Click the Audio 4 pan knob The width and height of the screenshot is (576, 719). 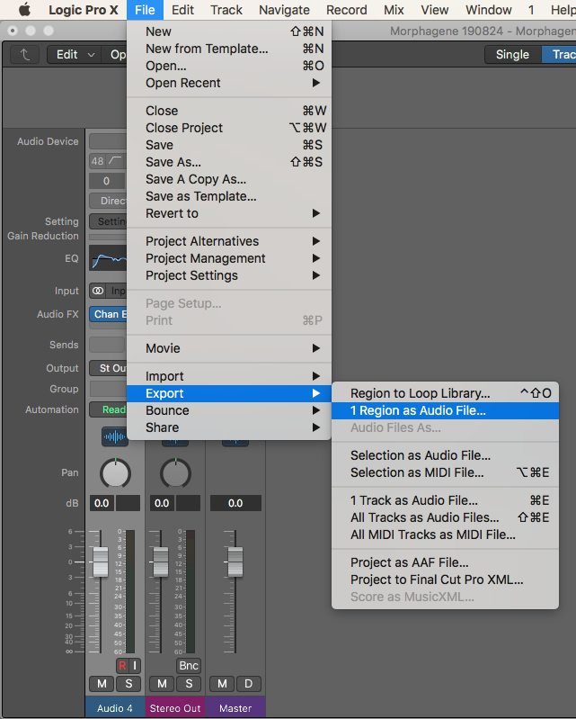pos(115,473)
